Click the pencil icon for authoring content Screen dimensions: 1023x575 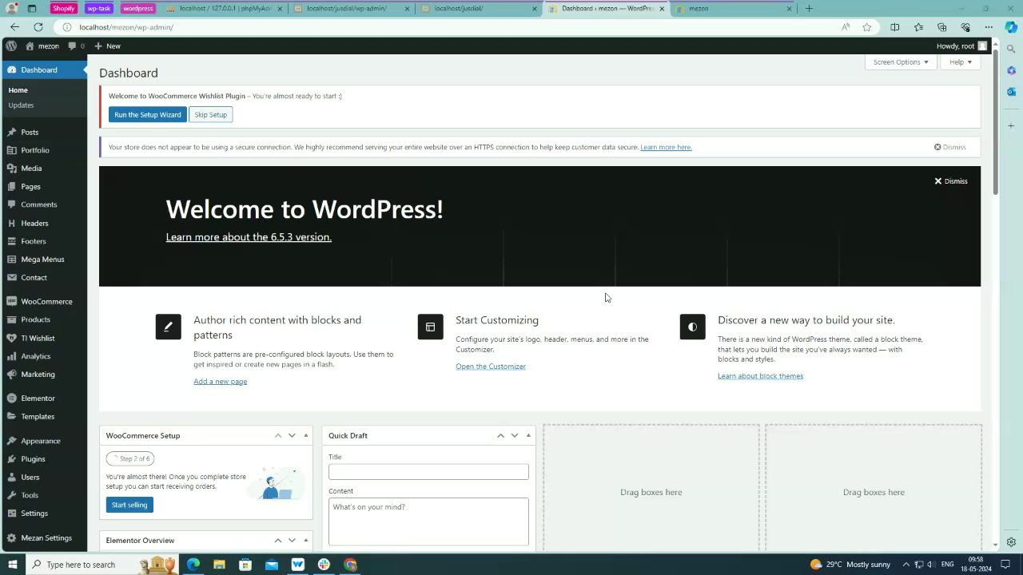point(168,327)
